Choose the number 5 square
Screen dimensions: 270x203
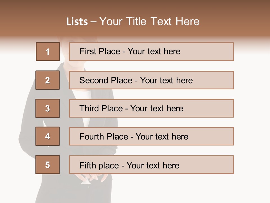click(48, 165)
